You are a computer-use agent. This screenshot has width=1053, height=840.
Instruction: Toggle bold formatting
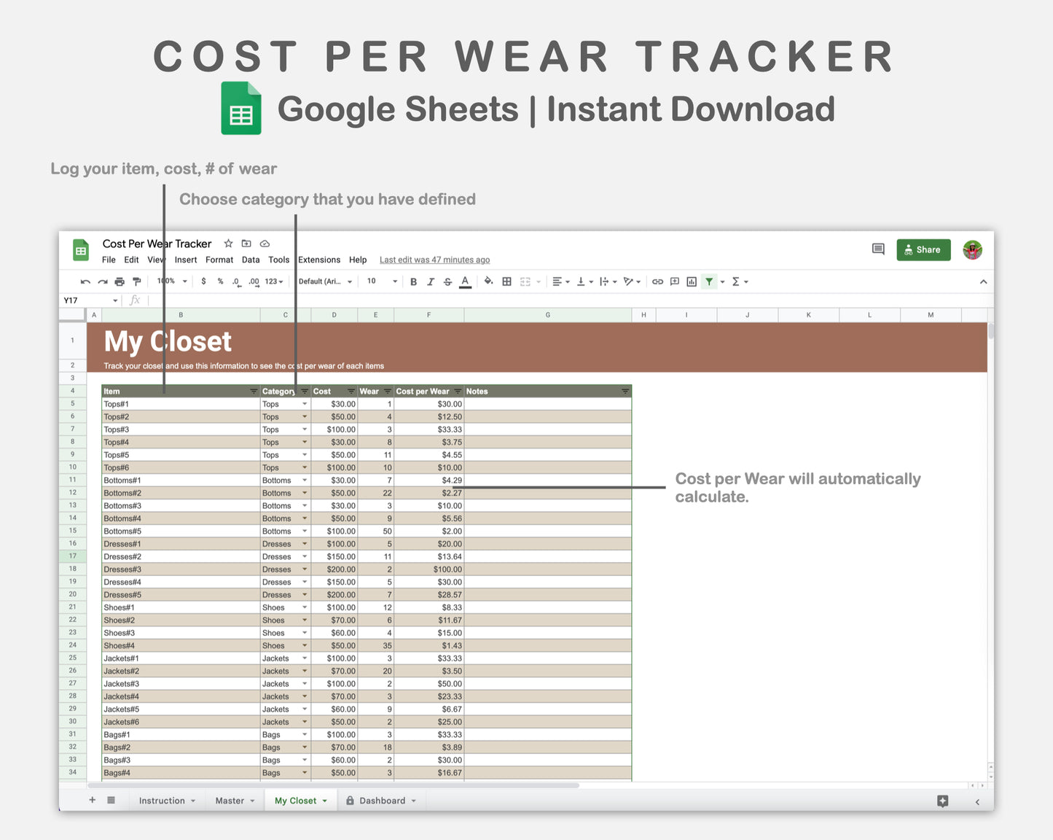pyautogui.click(x=414, y=281)
